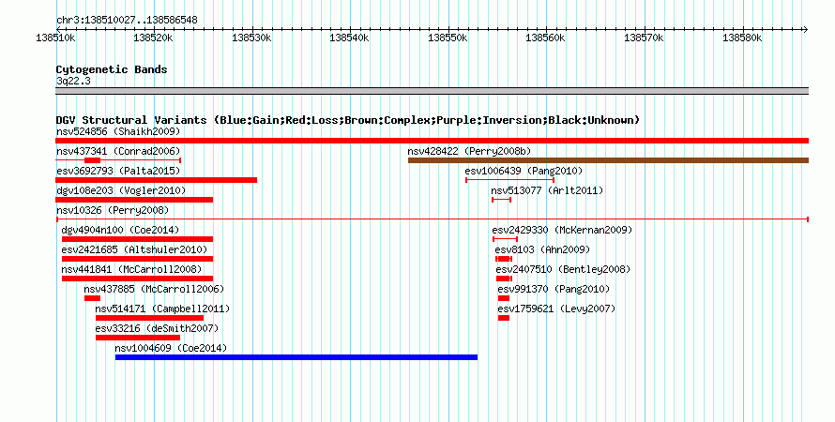
Task: Select the nsv514171 red loss bar
Action: tap(149, 318)
